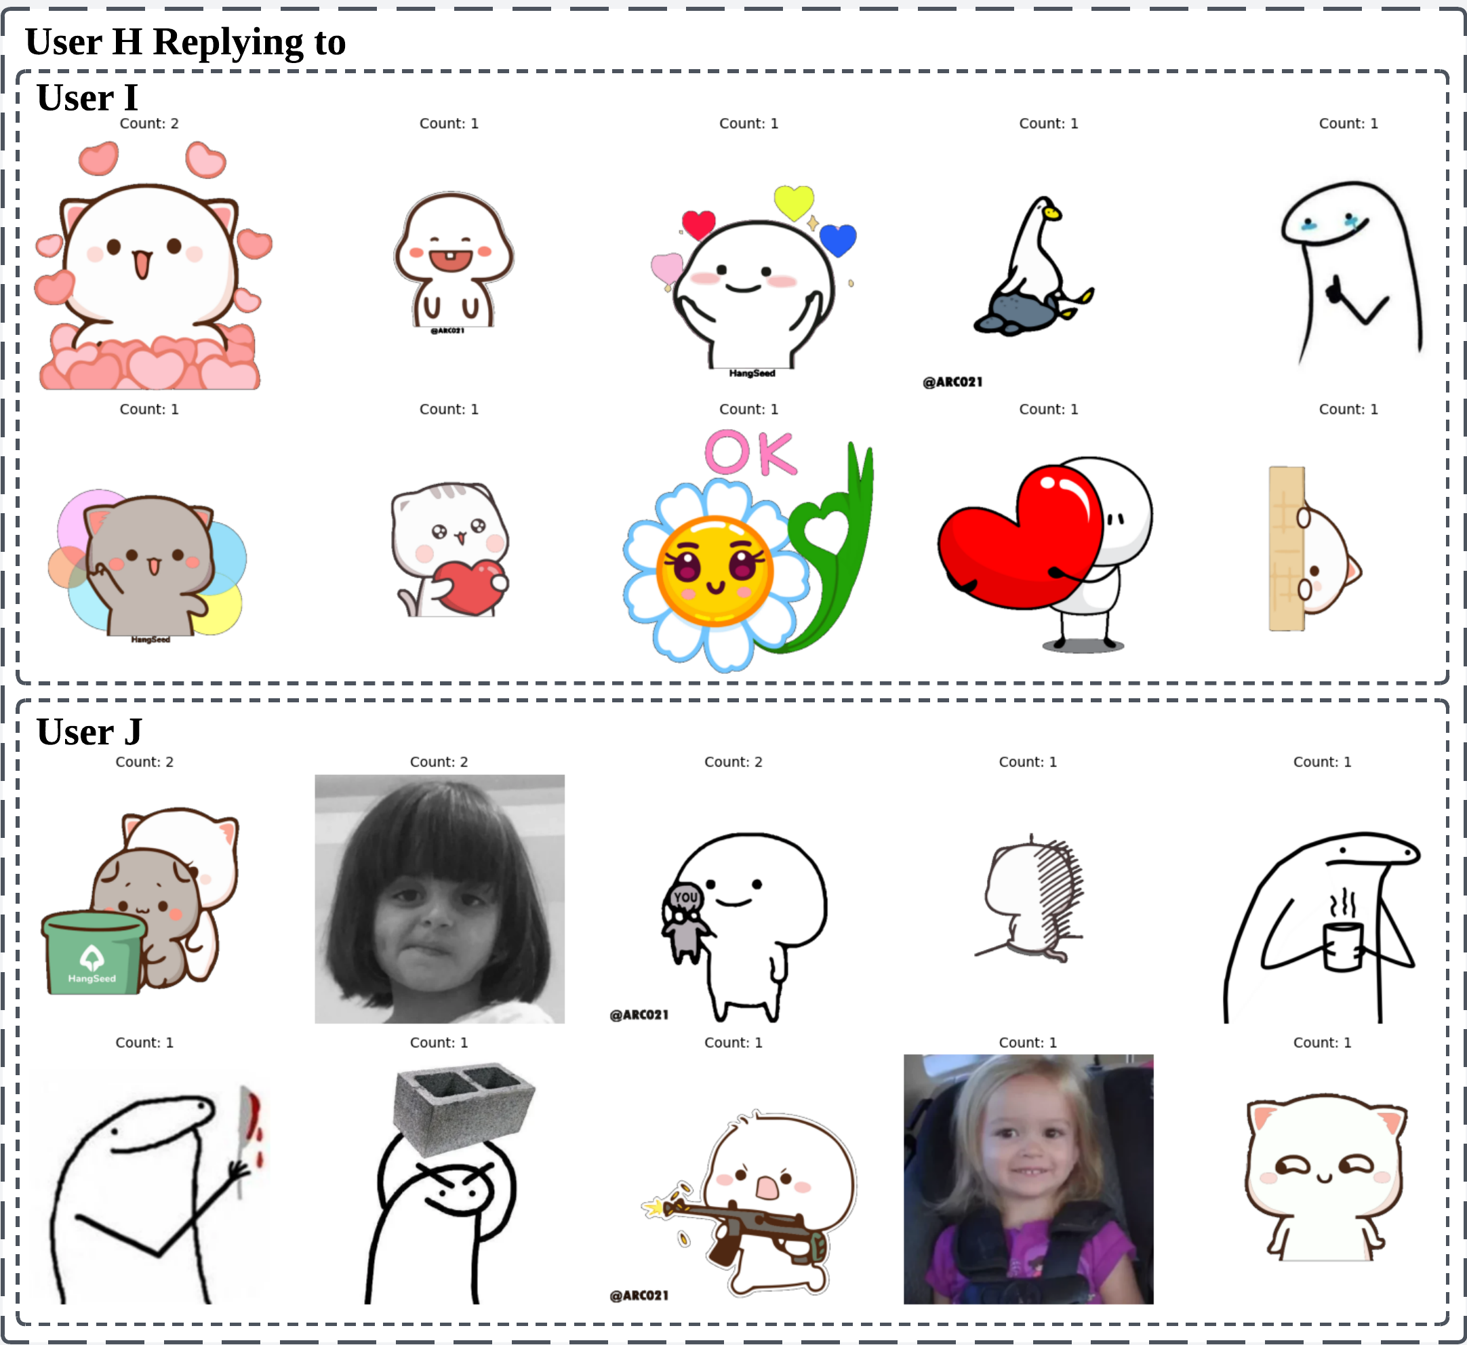Click the character with three colorful hearts
1467x1345 pixels.
coord(753,280)
